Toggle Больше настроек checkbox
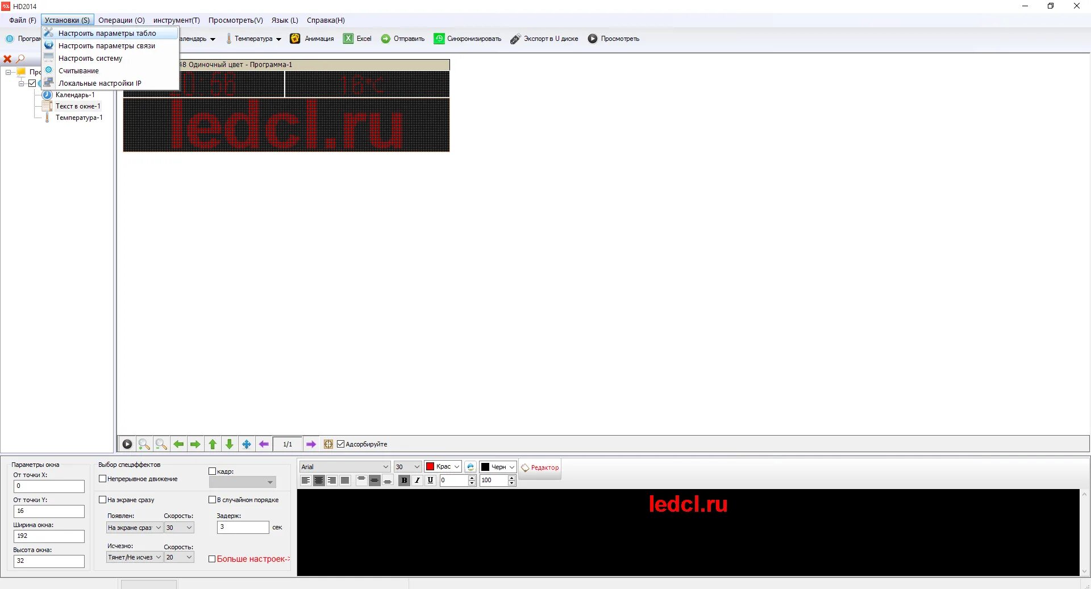 pyautogui.click(x=212, y=559)
